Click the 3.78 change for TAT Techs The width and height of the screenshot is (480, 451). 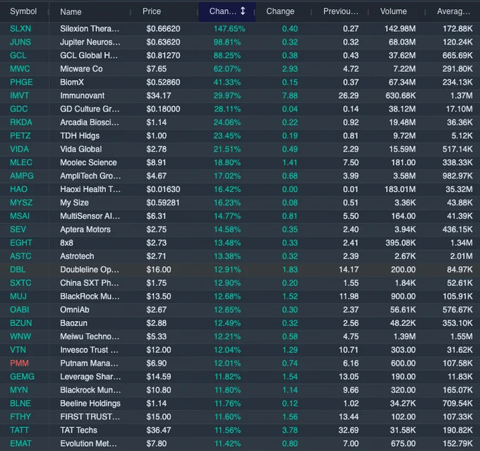pos(289,430)
